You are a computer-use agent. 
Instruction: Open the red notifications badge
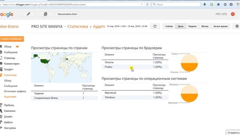click(232, 14)
